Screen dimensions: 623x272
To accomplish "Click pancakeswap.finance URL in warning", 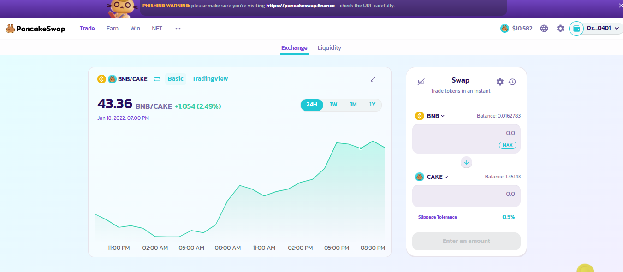I will coord(300,6).
